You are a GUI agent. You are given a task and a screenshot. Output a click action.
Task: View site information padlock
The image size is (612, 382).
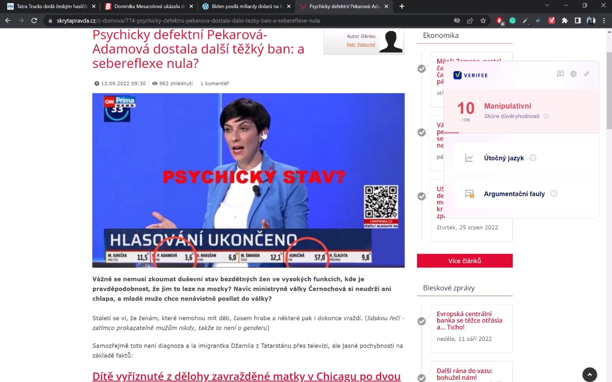[50, 21]
